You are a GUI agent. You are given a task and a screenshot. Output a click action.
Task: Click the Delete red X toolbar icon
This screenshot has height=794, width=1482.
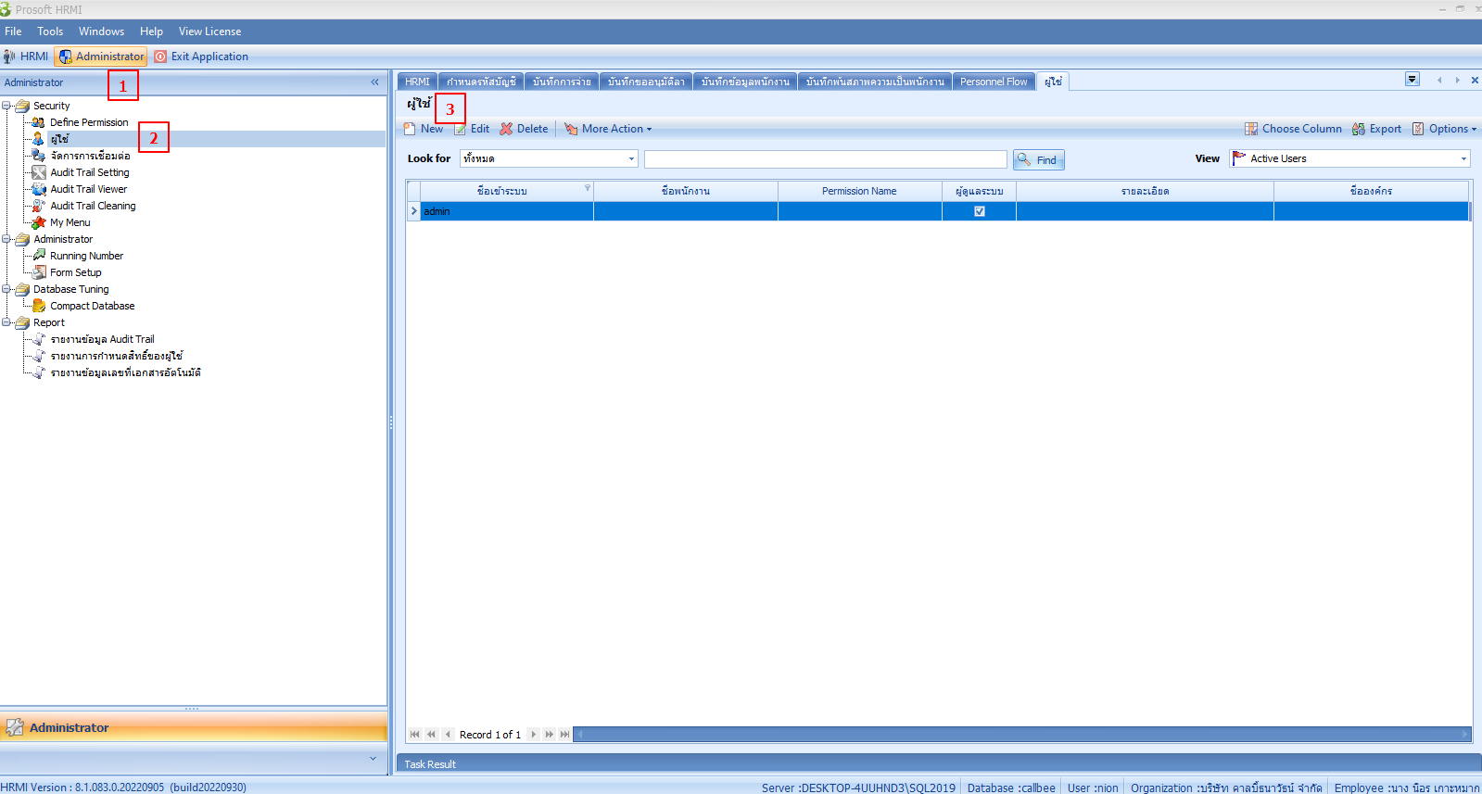click(x=506, y=129)
